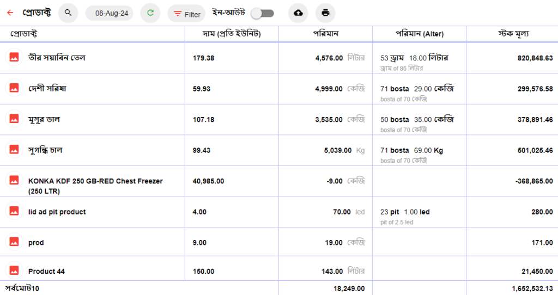Image resolution: width=558 pixels, height=295 pixels.
Task: Click quantity 143.00 লিটার
Action: point(343,271)
